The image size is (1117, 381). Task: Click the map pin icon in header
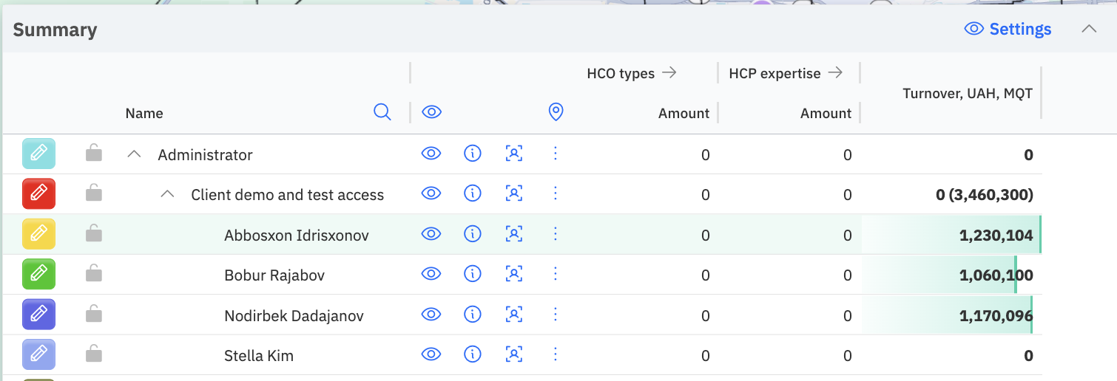556,112
